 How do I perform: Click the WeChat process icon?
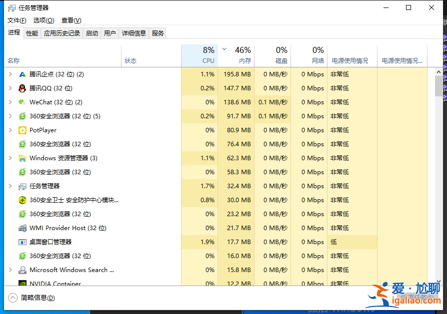(x=22, y=102)
